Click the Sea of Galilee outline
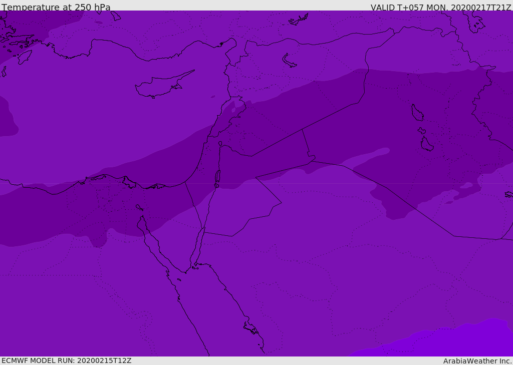 tap(220, 144)
